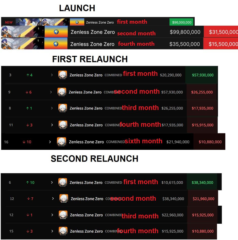Viewport: 238px width, 240px height.
Task: Expand the rank 16 row chevron
Action: tap(50, 142)
